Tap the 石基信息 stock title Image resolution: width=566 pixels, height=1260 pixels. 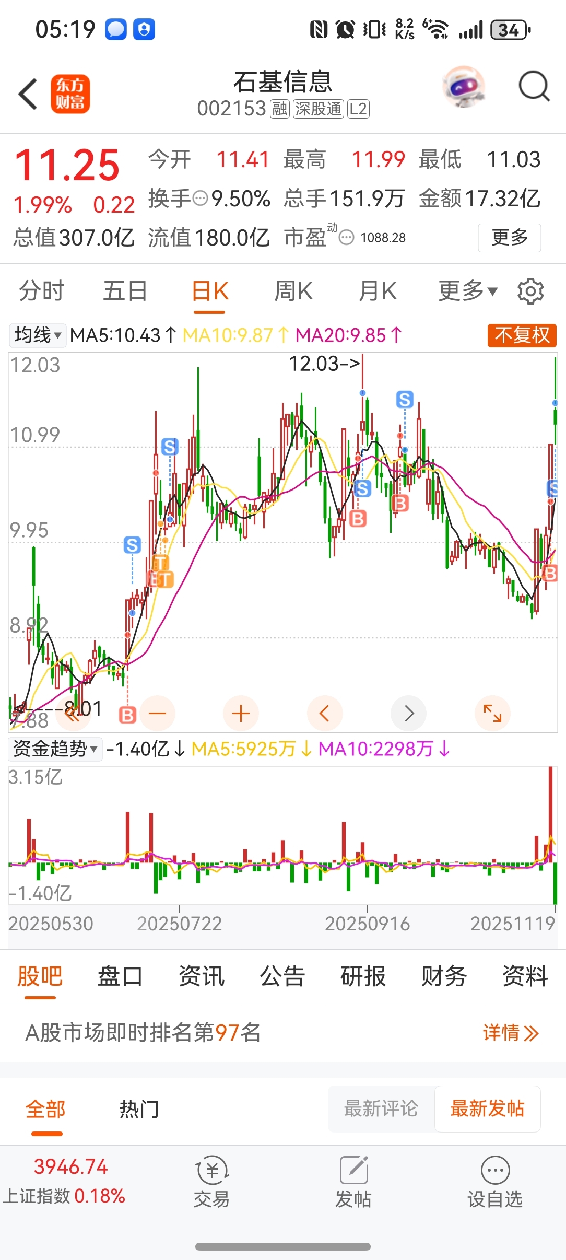click(x=282, y=82)
